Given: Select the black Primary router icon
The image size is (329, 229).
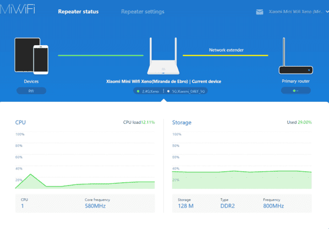Looking at the screenshot, I should (x=295, y=56).
